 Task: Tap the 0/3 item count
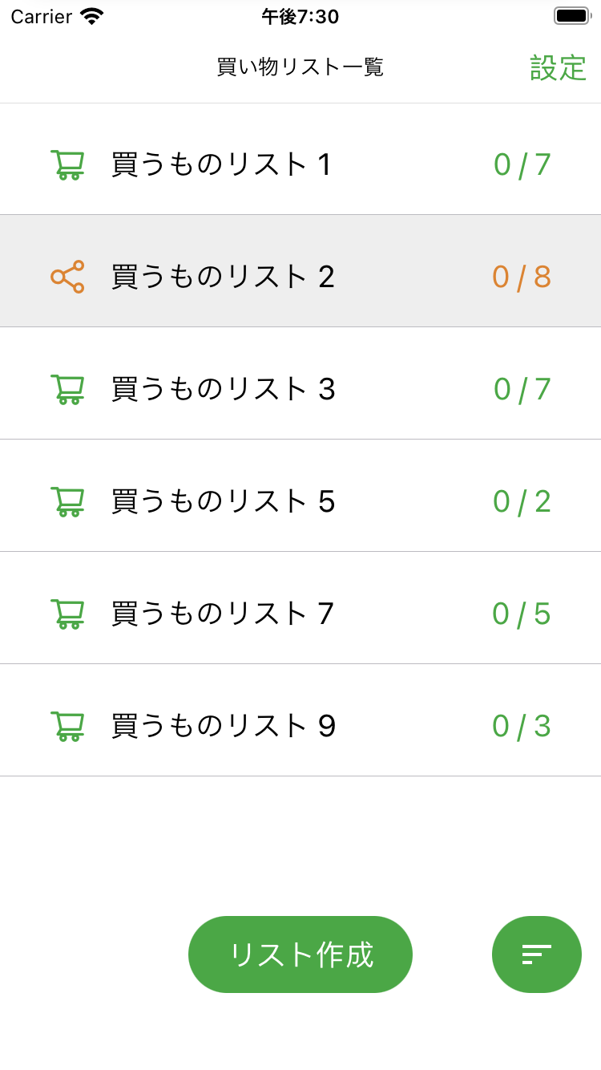click(x=522, y=726)
